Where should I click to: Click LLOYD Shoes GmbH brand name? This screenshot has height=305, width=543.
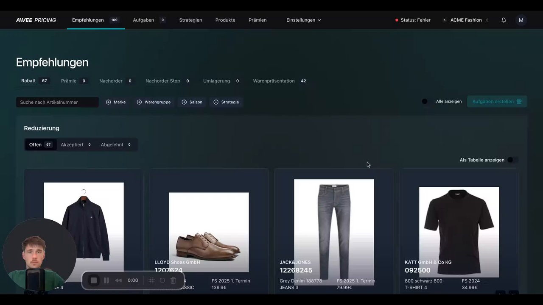click(177, 262)
